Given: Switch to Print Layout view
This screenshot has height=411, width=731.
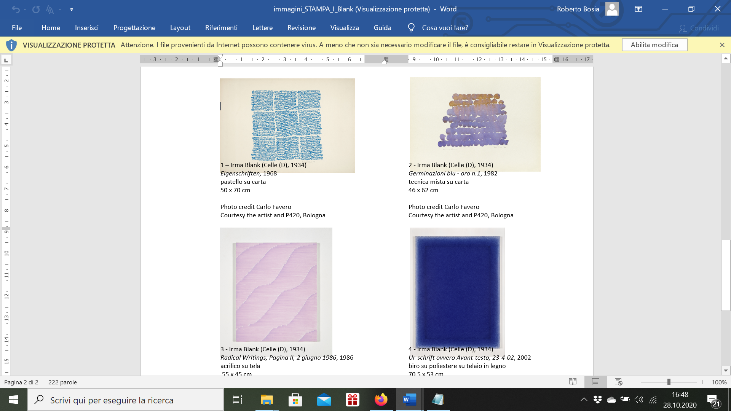Looking at the screenshot, I should pyautogui.click(x=595, y=382).
